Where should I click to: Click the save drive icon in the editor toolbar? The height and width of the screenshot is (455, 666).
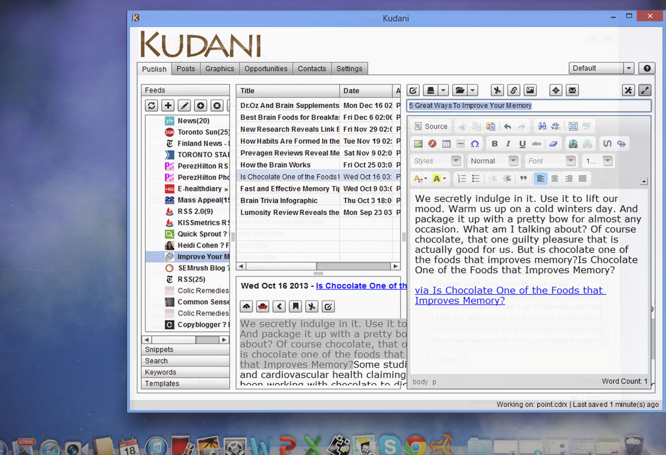click(x=430, y=90)
